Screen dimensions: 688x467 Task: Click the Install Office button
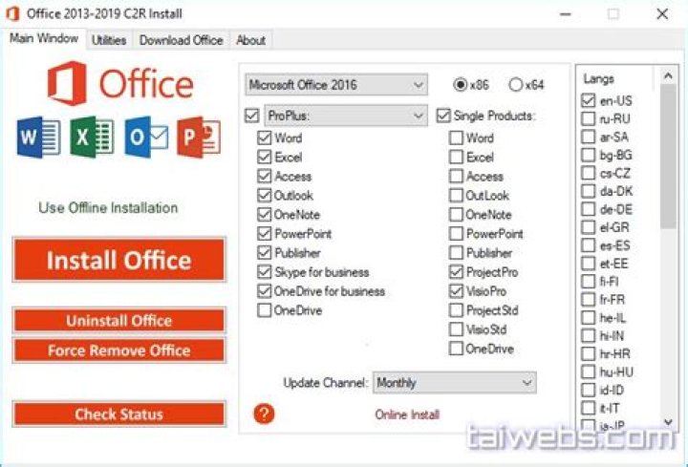coord(119,260)
